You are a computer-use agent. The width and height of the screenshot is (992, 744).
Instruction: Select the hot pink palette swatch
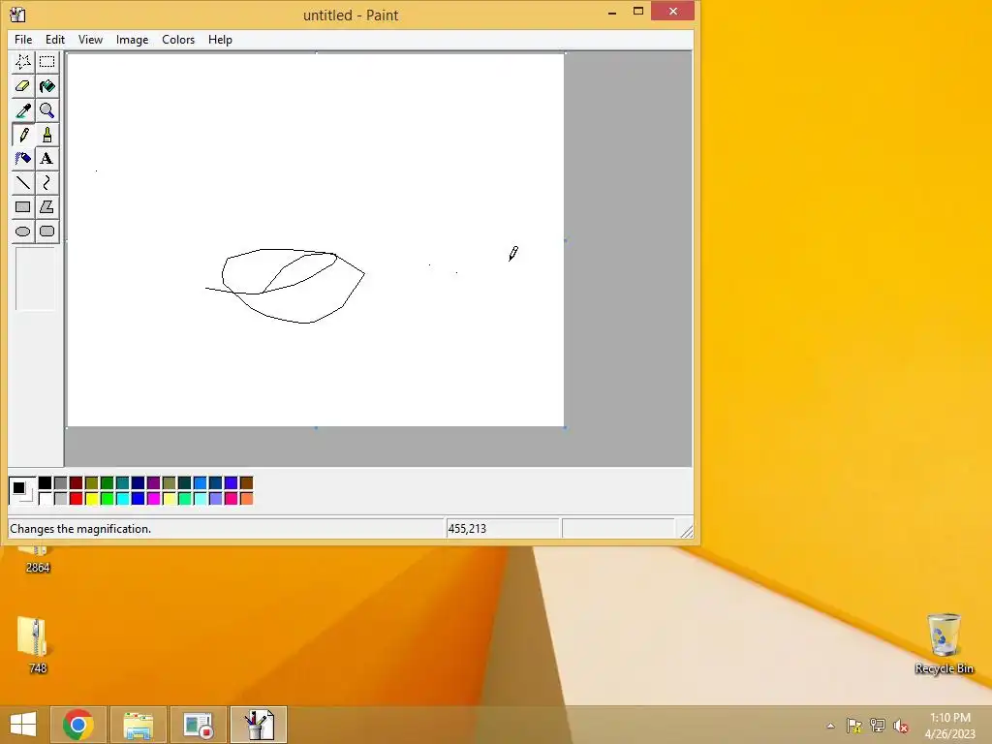(x=231, y=499)
